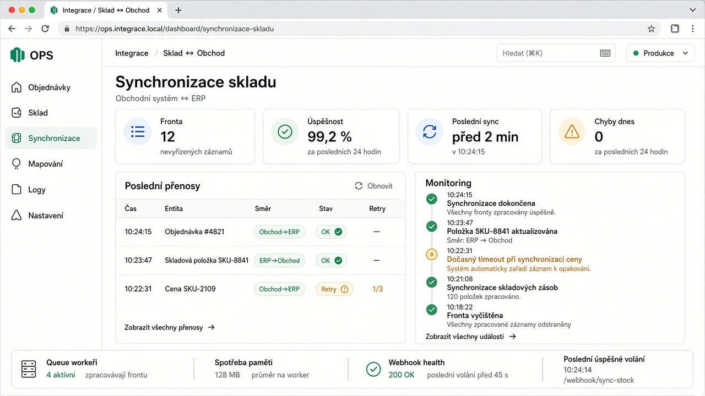Viewport: 705px width, 396px height.
Task: Click Položka SKU-8841 aktualizována event title
Action: tap(502, 231)
